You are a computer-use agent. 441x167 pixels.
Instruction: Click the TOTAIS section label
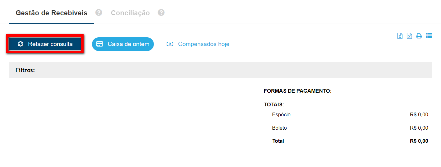tap(274, 105)
